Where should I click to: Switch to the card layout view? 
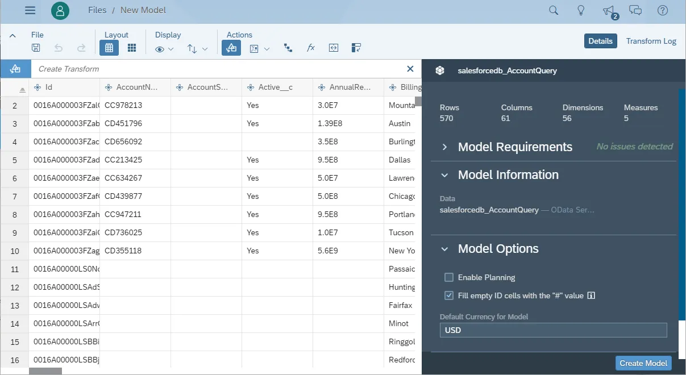(x=132, y=48)
